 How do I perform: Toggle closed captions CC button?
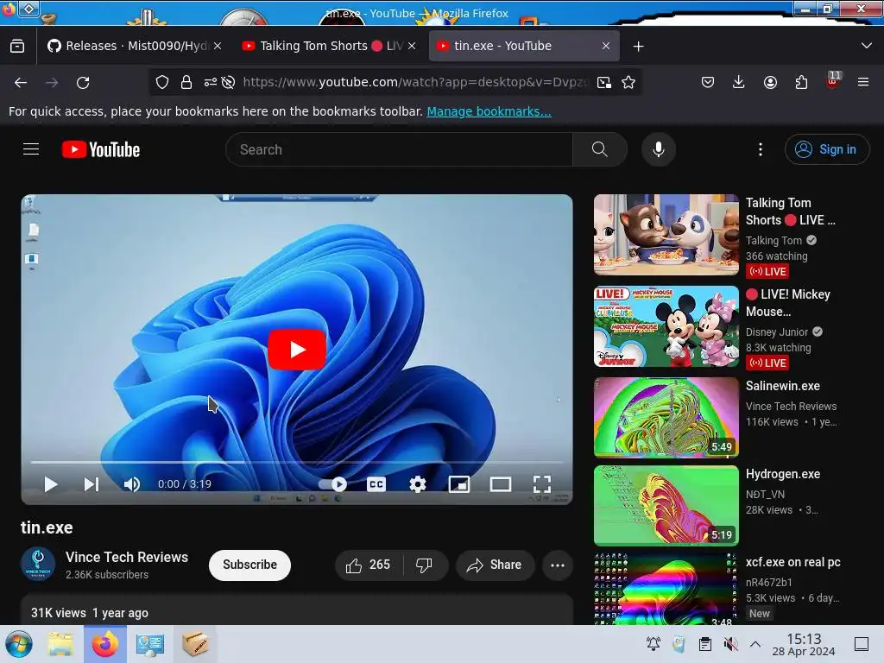(376, 484)
